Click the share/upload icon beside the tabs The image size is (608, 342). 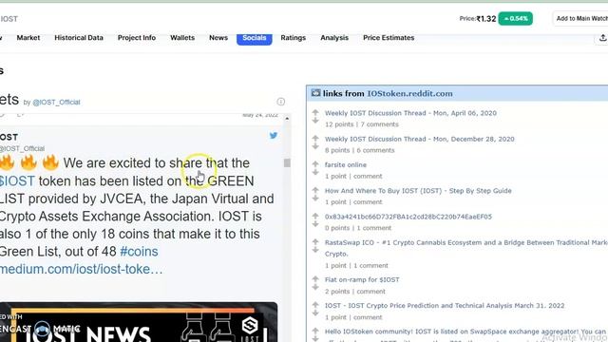(602, 38)
